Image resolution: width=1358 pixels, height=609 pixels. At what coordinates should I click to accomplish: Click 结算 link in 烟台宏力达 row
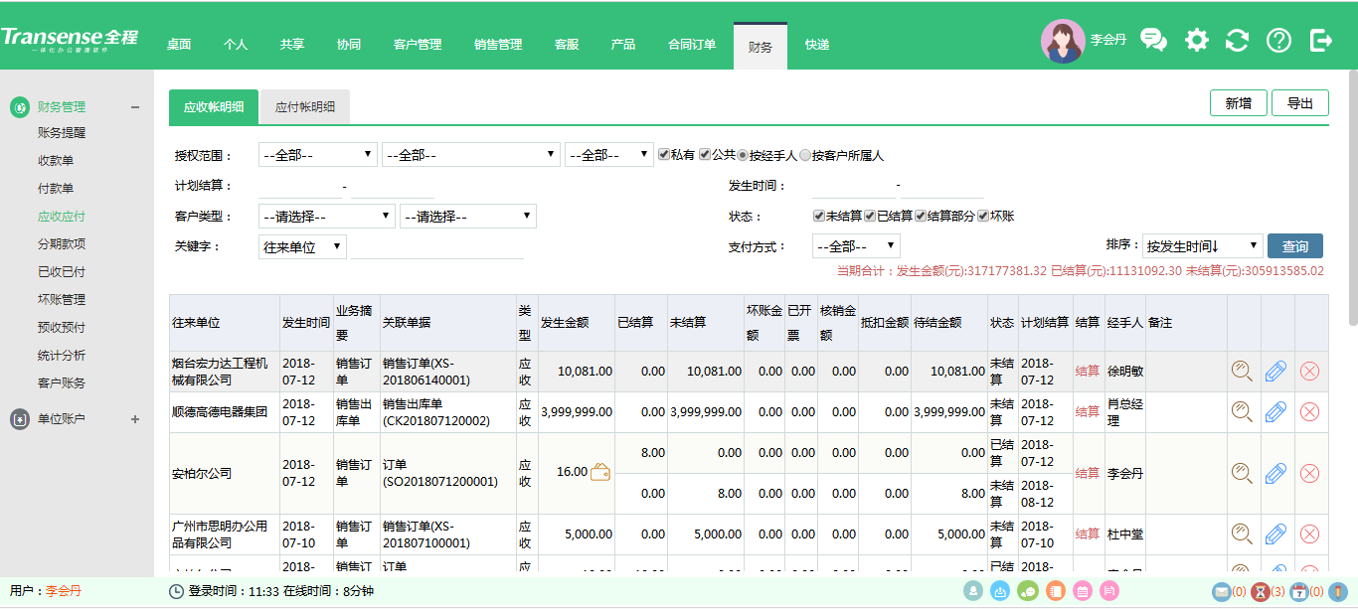(1088, 371)
